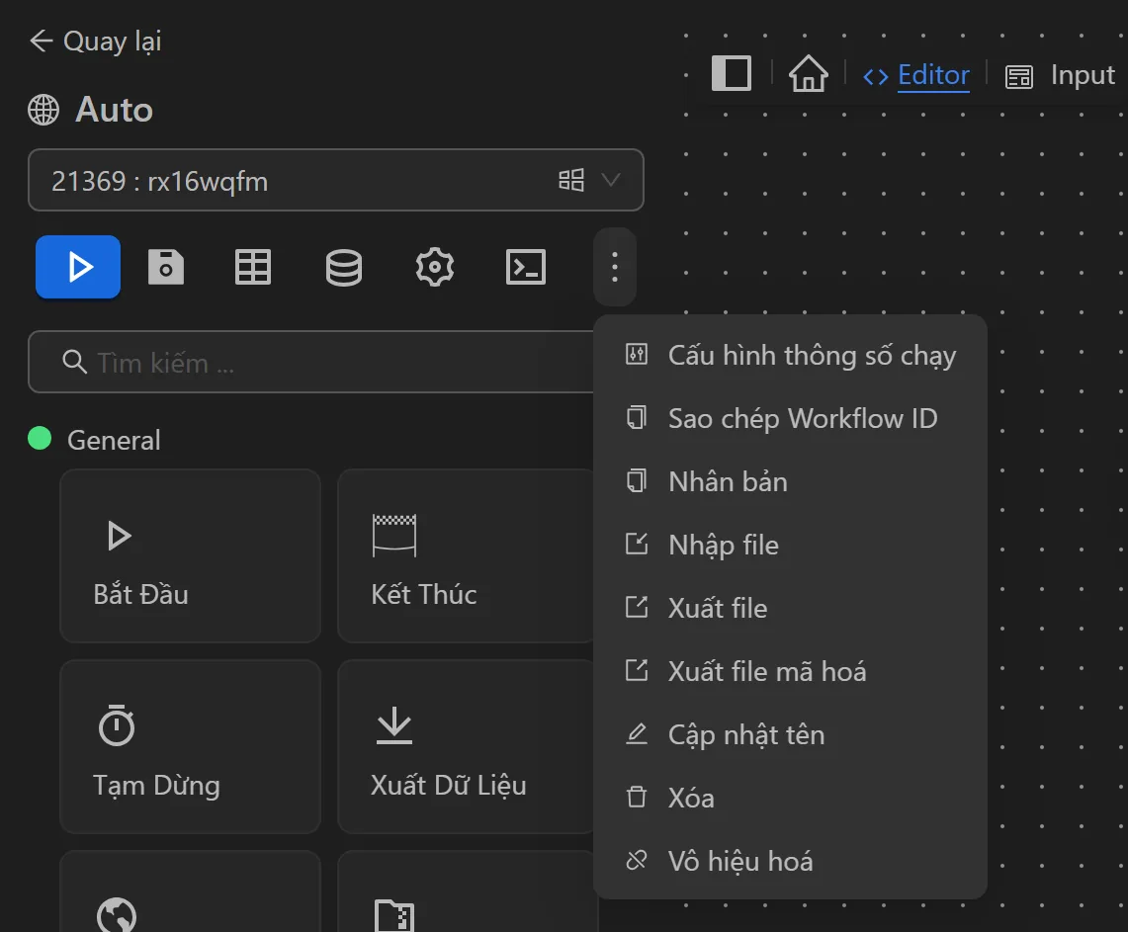This screenshot has width=1128, height=932.
Task: Open the data table icon in the toolbar
Action: 252,266
